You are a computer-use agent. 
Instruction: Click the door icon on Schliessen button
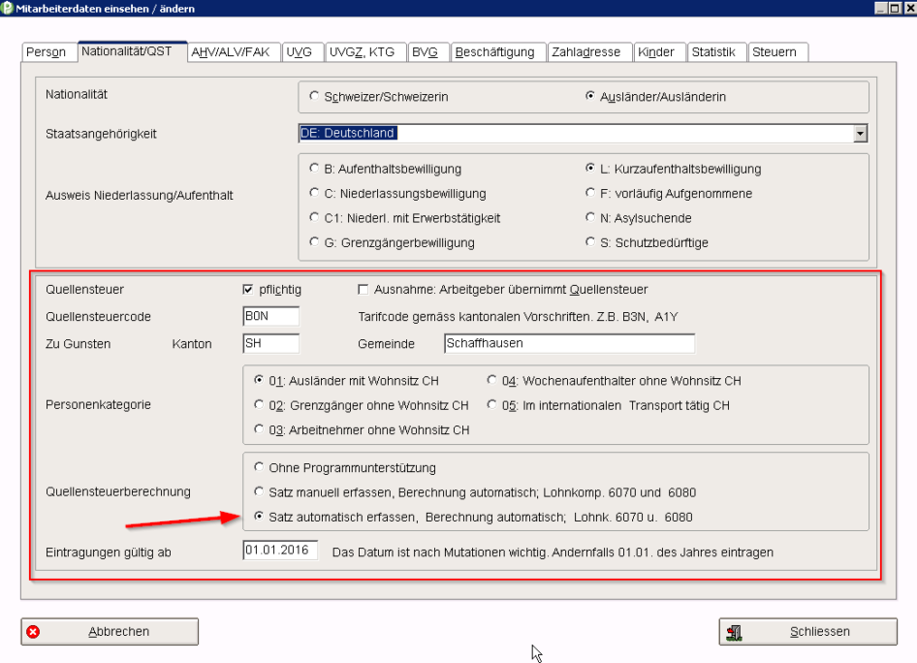click(x=736, y=632)
